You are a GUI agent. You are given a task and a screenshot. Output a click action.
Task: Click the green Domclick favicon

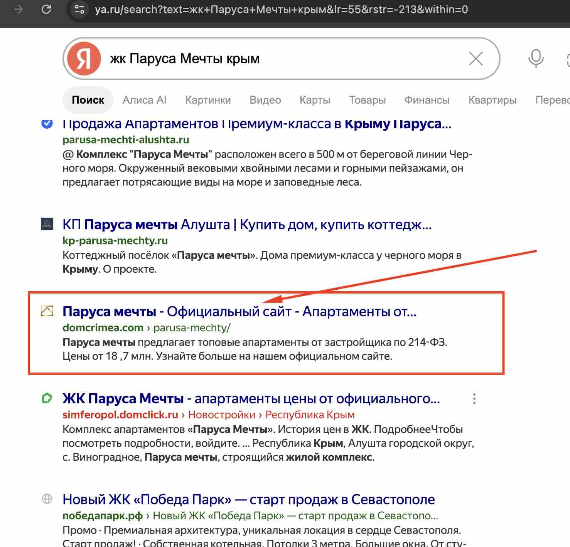coord(47,398)
